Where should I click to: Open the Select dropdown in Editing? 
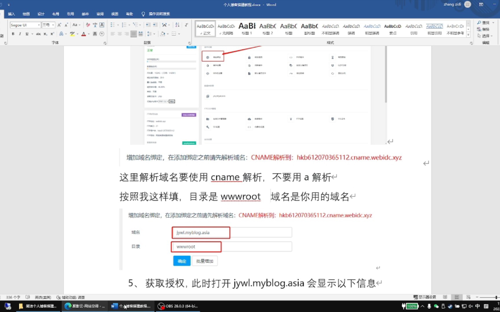click(485, 36)
